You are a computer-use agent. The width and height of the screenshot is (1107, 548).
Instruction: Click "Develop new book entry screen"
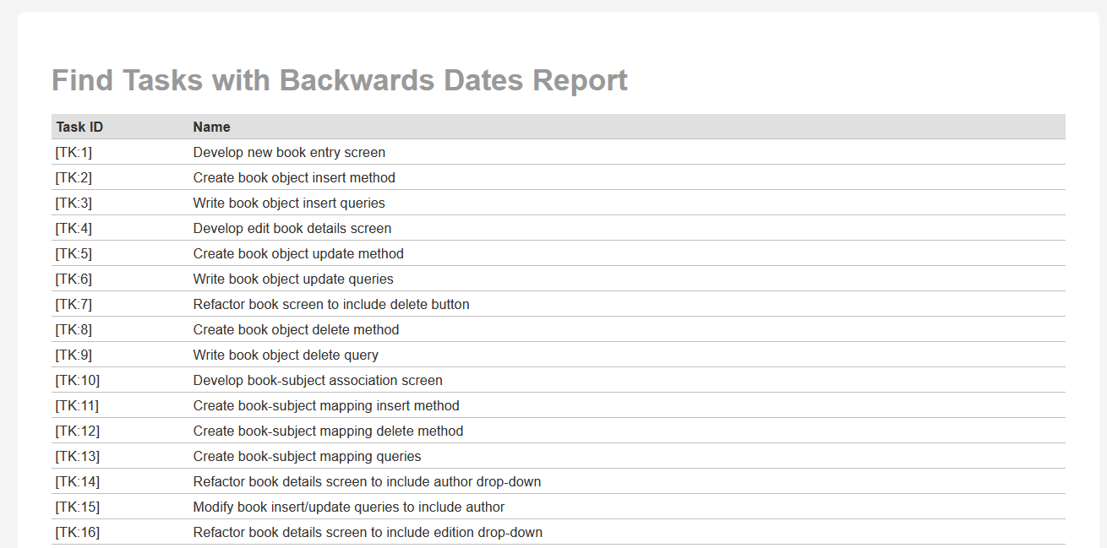(289, 152)
